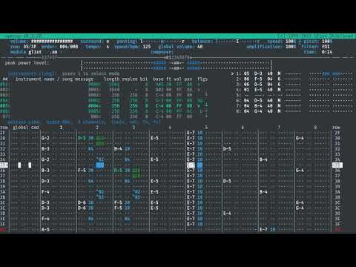Click the 'replen' column header

[x=130, y=79]
